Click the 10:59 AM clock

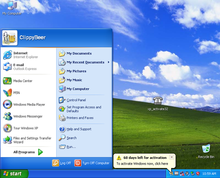(209, 174)
